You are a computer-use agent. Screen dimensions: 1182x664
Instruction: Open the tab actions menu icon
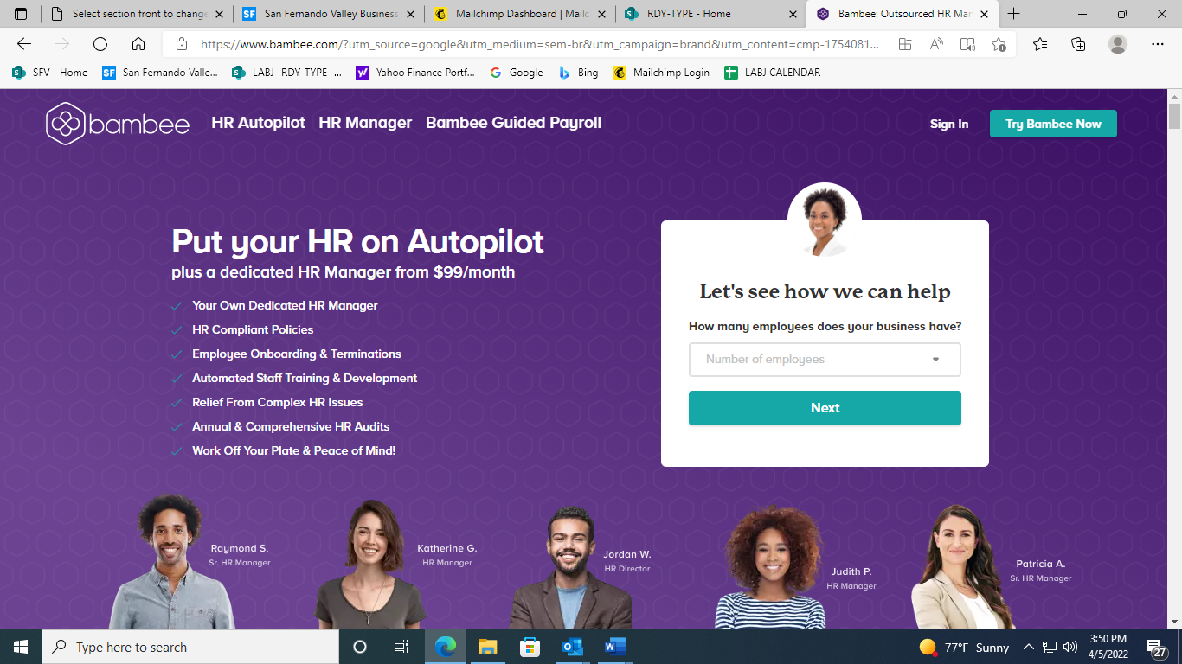pos(21,14)
